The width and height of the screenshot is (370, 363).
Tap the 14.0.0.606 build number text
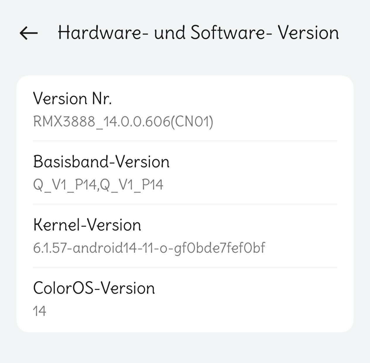tap(136, 121)
